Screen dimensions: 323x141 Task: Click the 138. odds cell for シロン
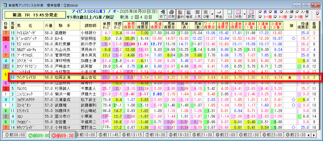[x=106, y=116]
